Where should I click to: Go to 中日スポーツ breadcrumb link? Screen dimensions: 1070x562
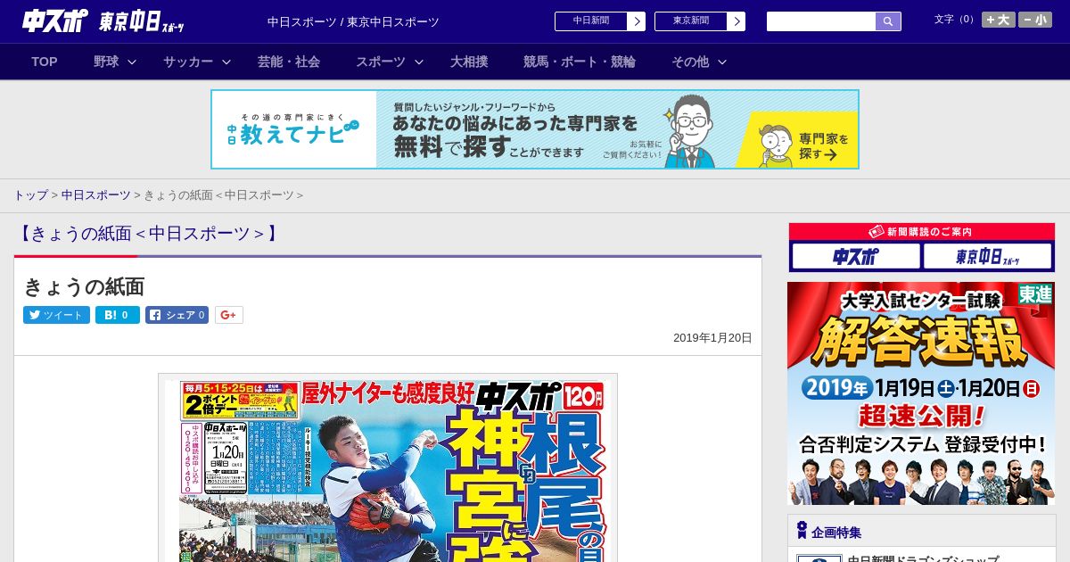point(95,194)
